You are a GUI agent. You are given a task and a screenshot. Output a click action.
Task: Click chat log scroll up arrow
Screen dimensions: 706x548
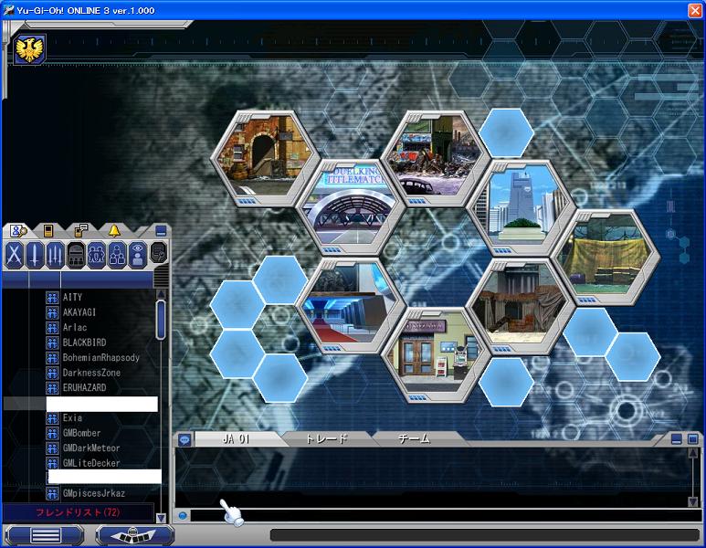point(693,453)
